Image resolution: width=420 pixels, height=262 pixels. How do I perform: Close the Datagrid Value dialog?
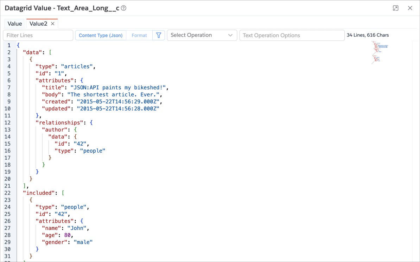(410, 8)
